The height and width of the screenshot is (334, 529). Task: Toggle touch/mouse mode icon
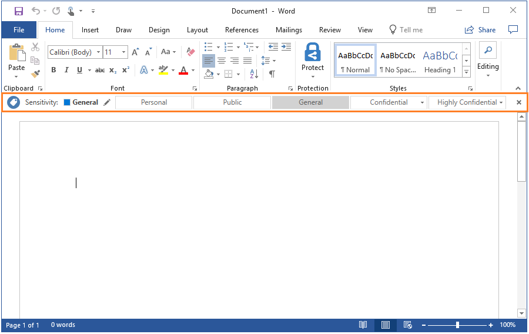click(71, 11)
